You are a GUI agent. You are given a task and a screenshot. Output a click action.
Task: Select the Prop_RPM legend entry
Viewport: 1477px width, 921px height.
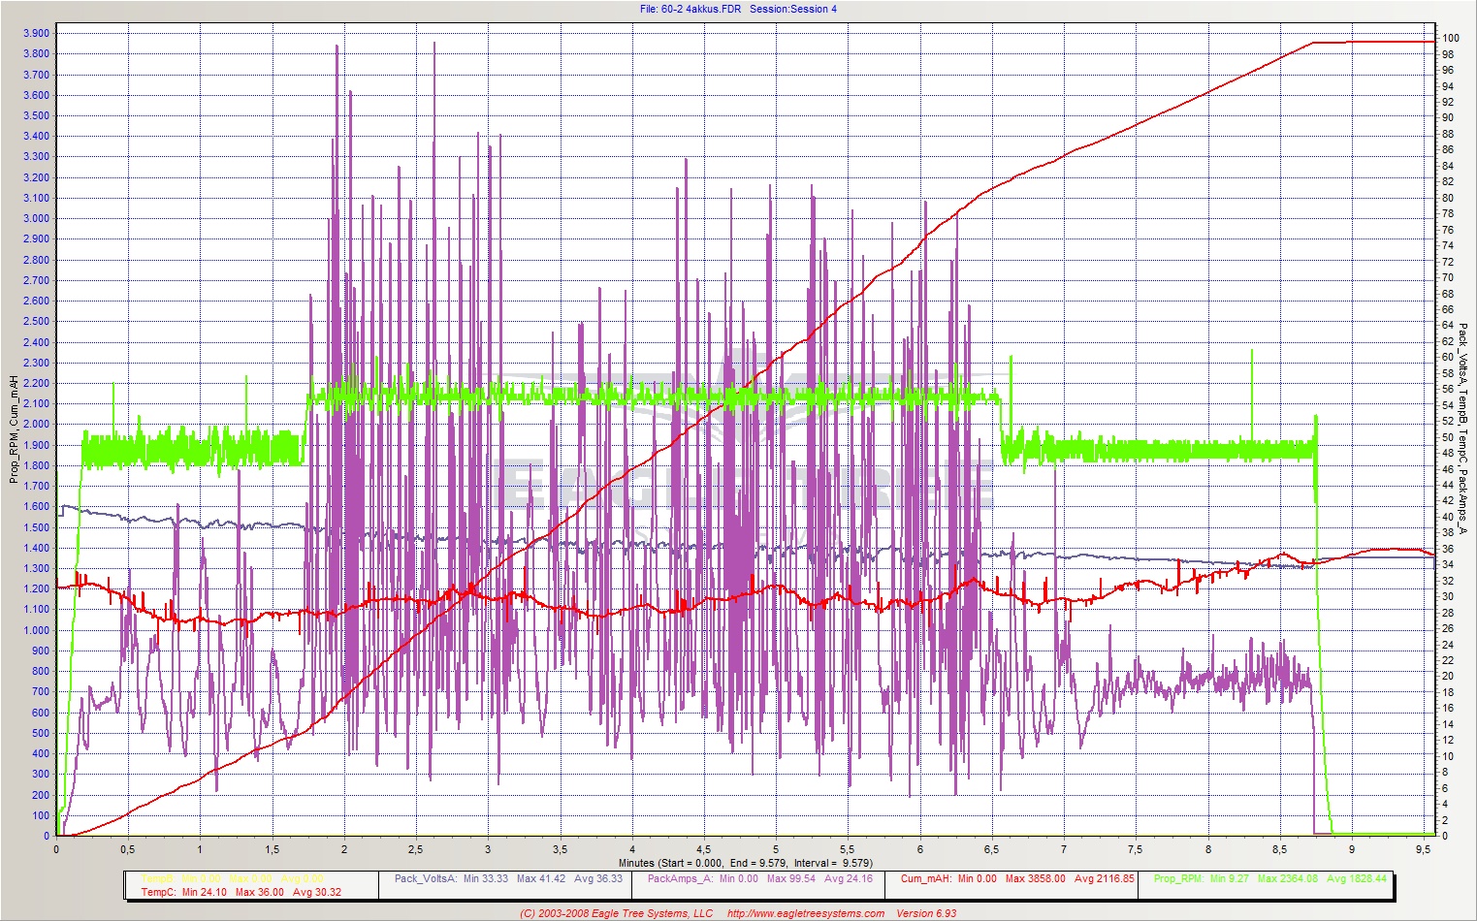pos(1270,879)
